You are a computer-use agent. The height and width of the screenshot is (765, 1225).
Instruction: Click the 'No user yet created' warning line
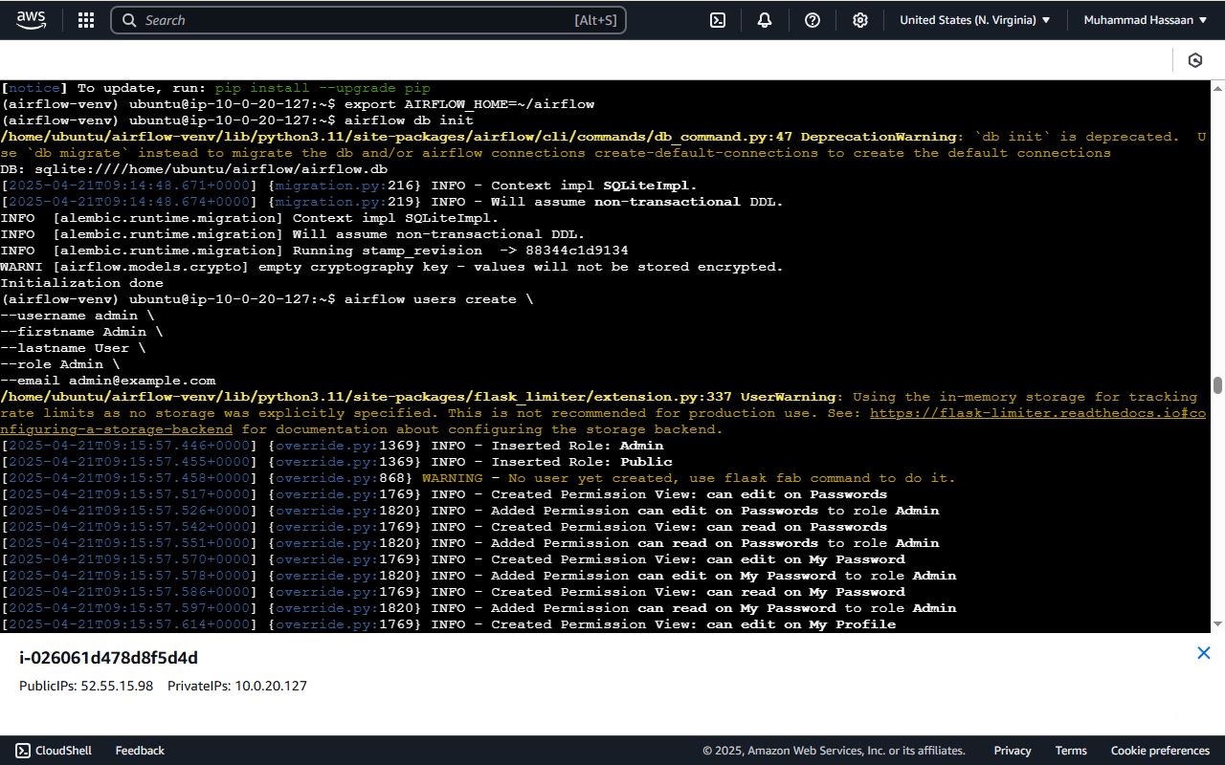point(479,478)
